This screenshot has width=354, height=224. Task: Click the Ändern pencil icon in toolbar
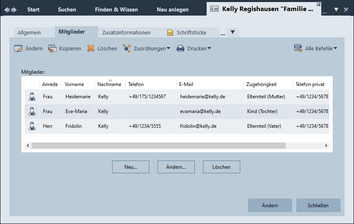(18, 49)
